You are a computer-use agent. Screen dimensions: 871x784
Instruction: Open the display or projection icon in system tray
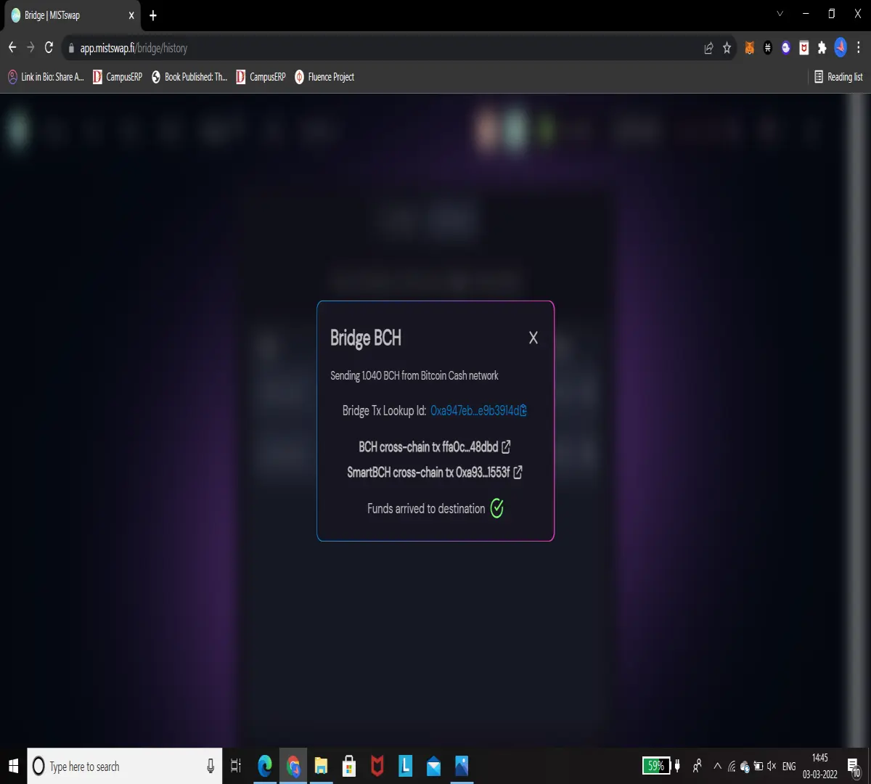pos(758,767)
